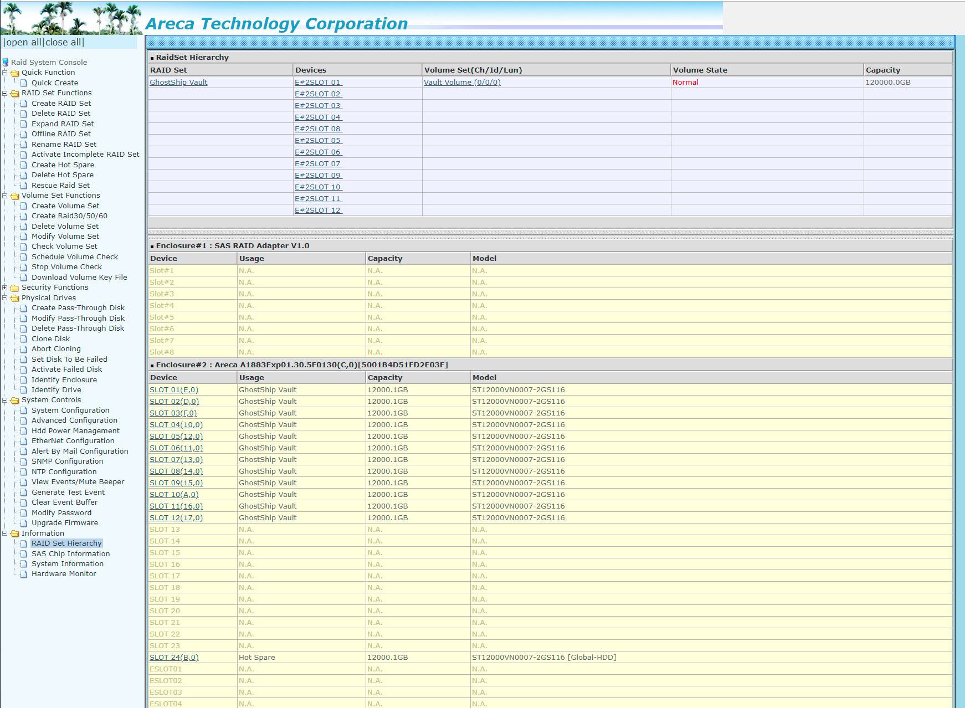Click the Normal volume state text
Image resolution: width=965 pixels, height=708 pixels.
[685, 83]
